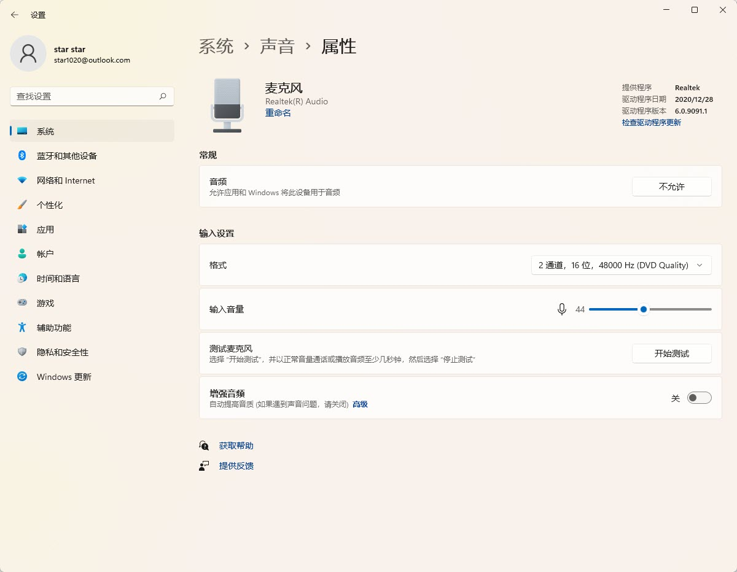Screen dimensions: 737x572
Task: Select the 游戏 Xbox icon in sidebar
Action: click(23, 303)
